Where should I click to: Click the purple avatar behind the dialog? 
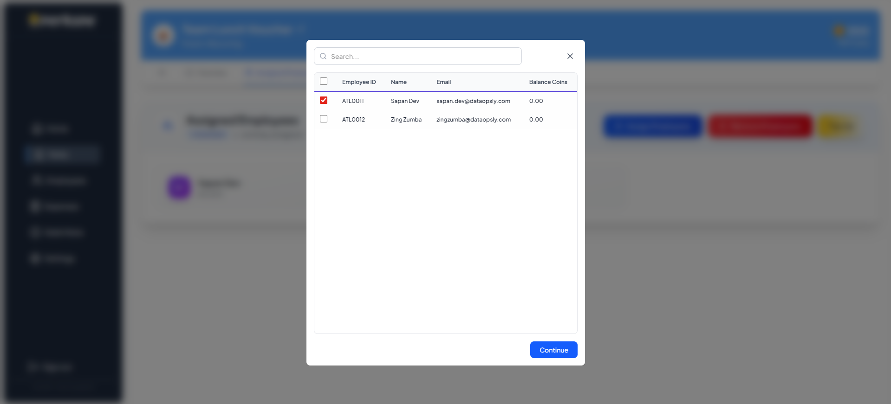pyautogui.click(x=179, y=187)
